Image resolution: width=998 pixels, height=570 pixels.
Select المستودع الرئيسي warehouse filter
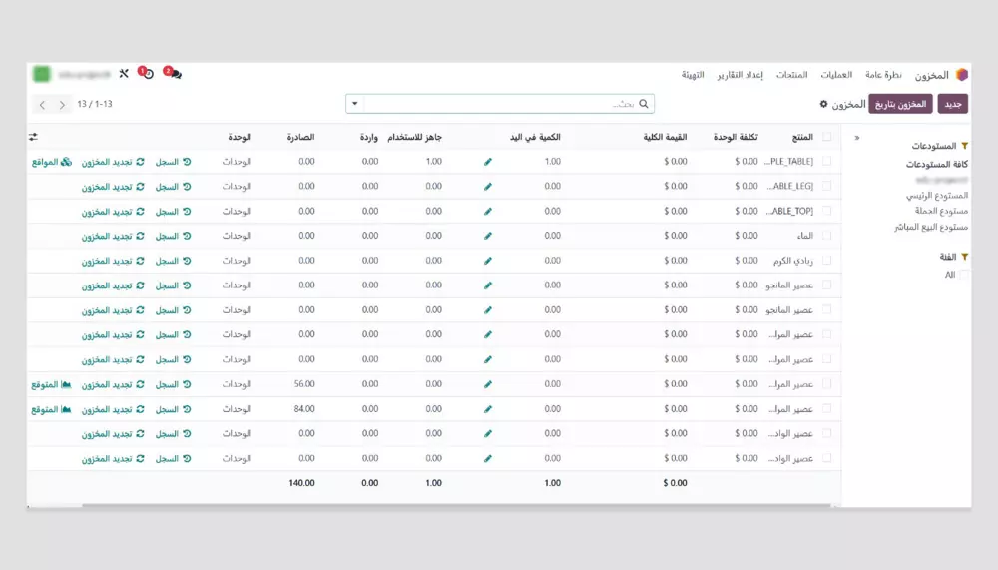click(x=937, y=196)
